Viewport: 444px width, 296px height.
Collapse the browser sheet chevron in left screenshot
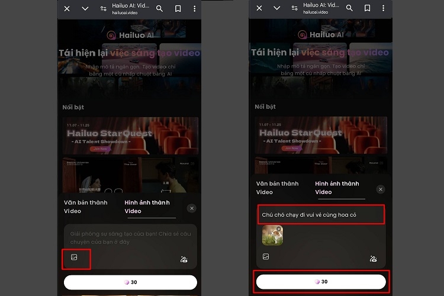85,9
